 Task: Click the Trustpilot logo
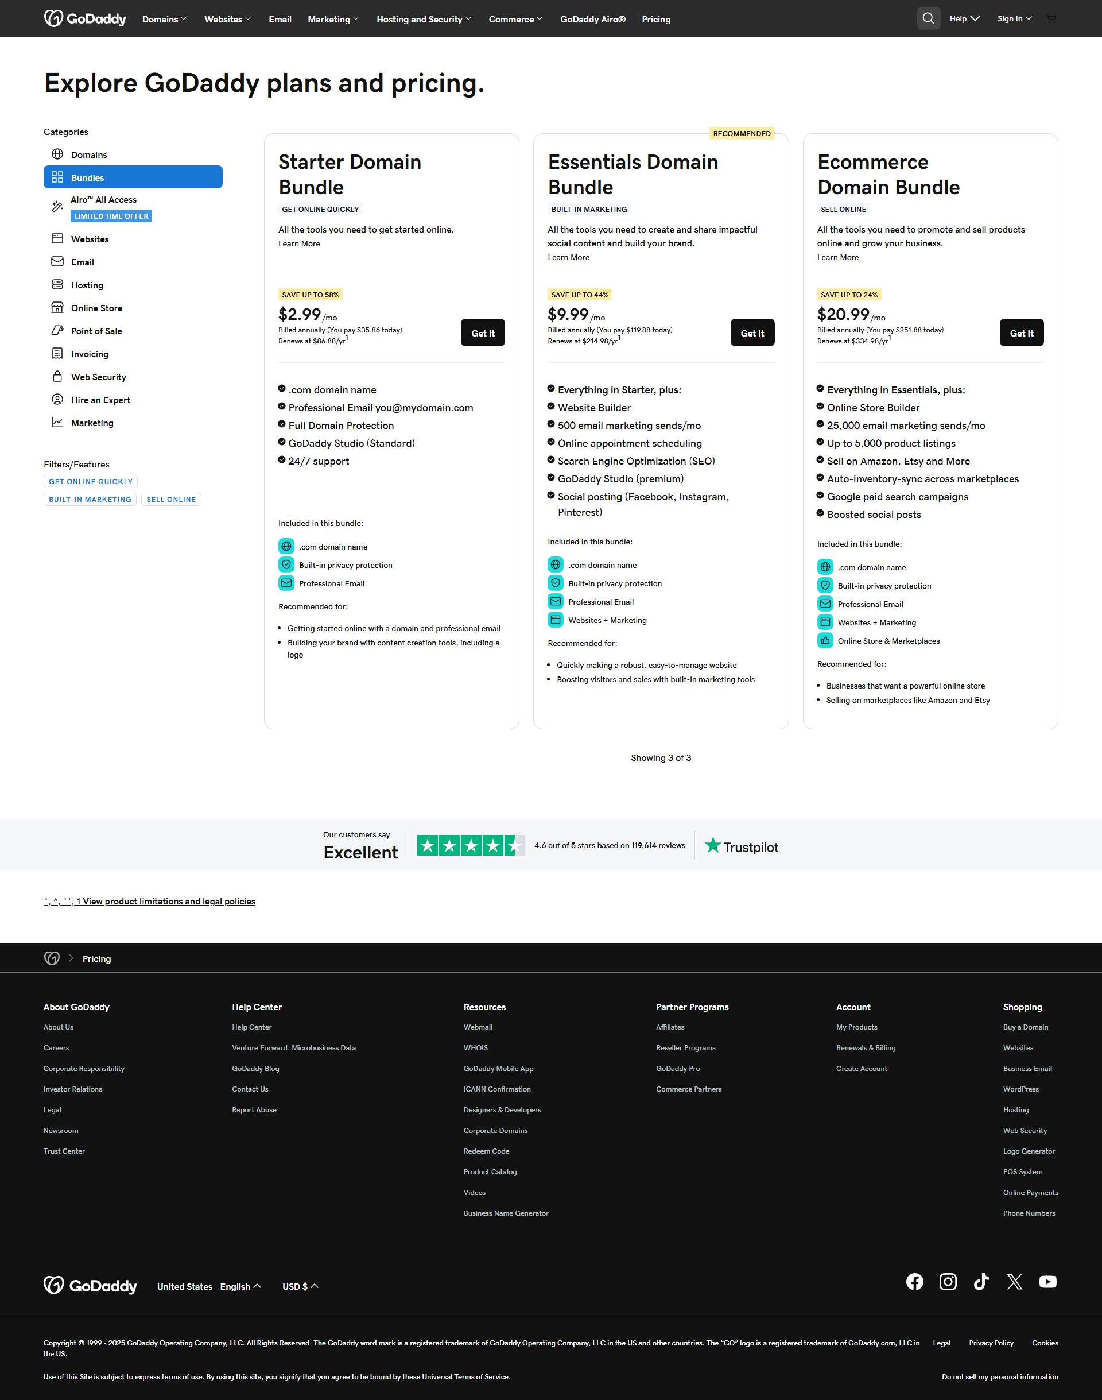[742, 845]
